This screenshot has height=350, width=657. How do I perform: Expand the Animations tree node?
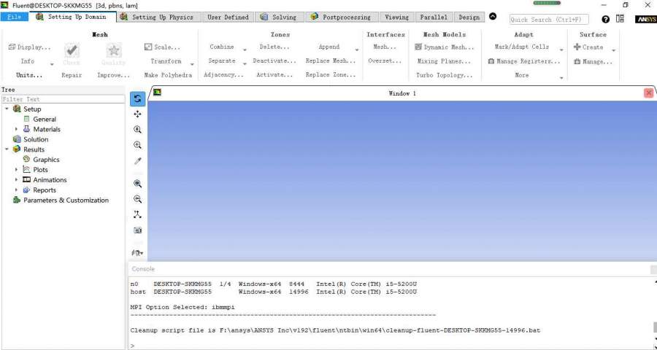click(16, 179)
